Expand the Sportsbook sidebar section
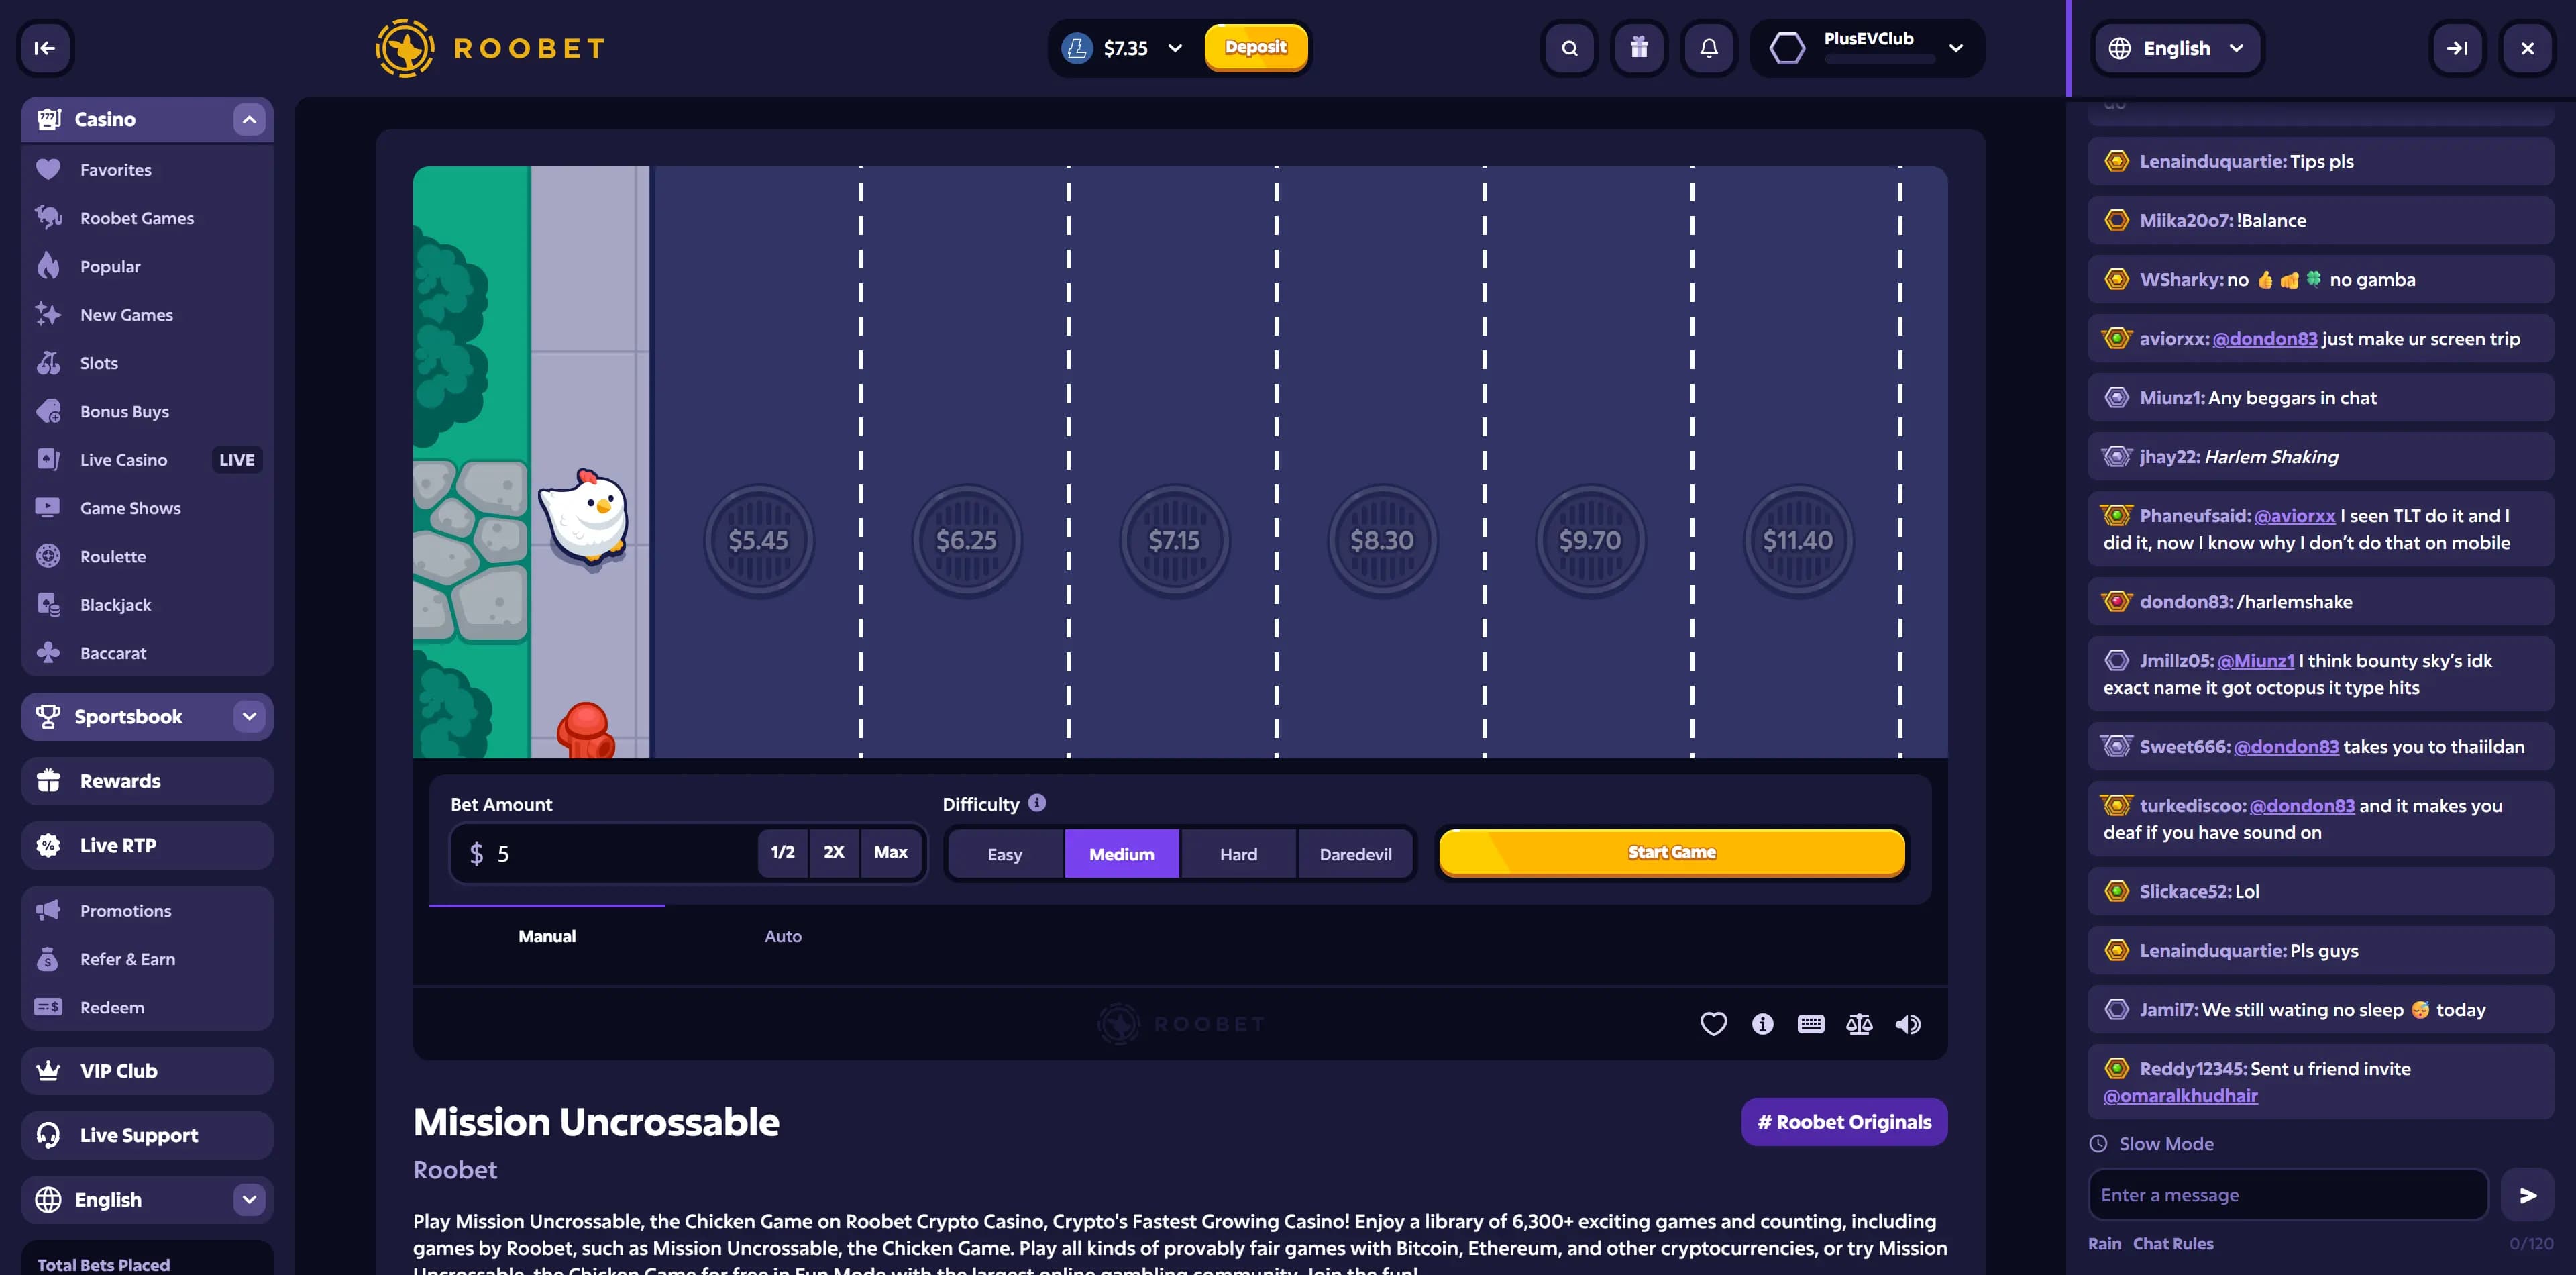Image resolution: width=2576 pixels, height=1275 pixels. [x=249, y=716]
